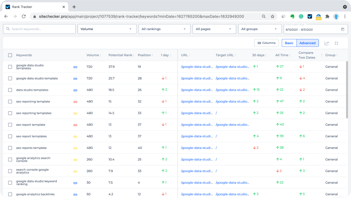Open the extensions puzzle-piece menu
The width and height of the screenshot is (351, 198).
pos(327,16)
